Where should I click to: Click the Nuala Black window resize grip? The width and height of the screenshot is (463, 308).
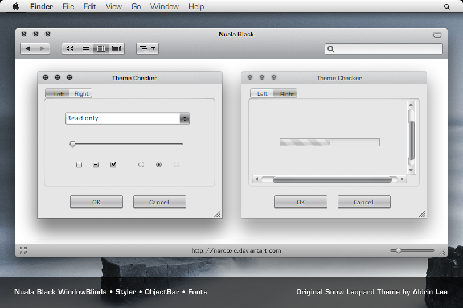tap(442, 252)
